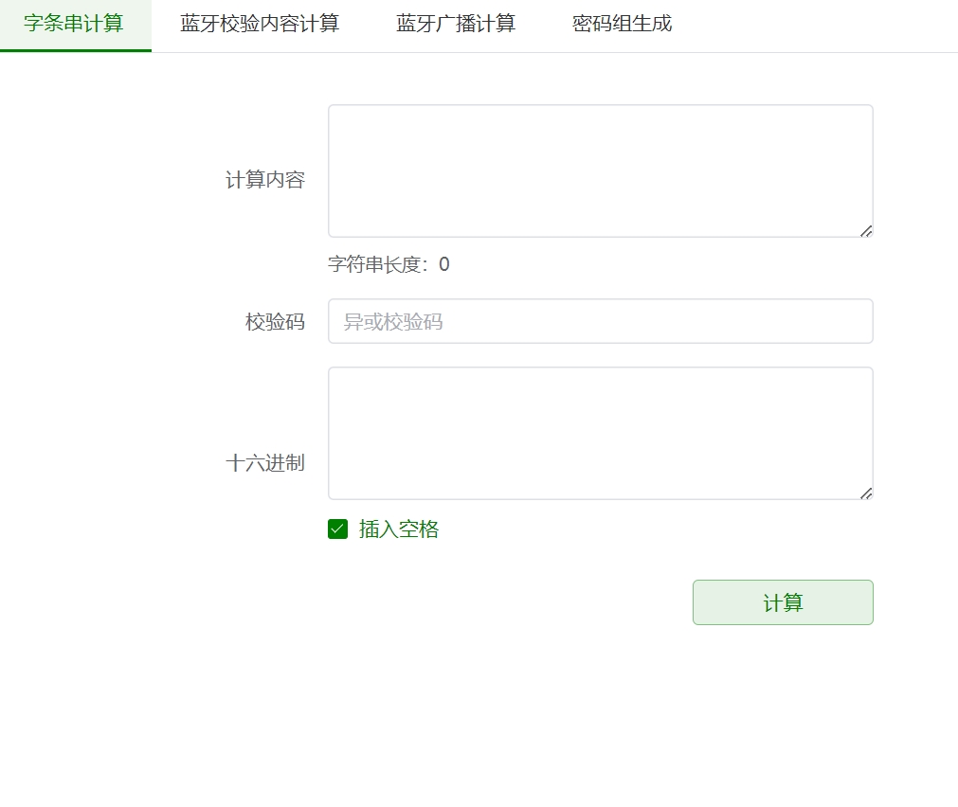
Task: Go to the 密码组生成 tab
Action: click(x=622, y=25)
